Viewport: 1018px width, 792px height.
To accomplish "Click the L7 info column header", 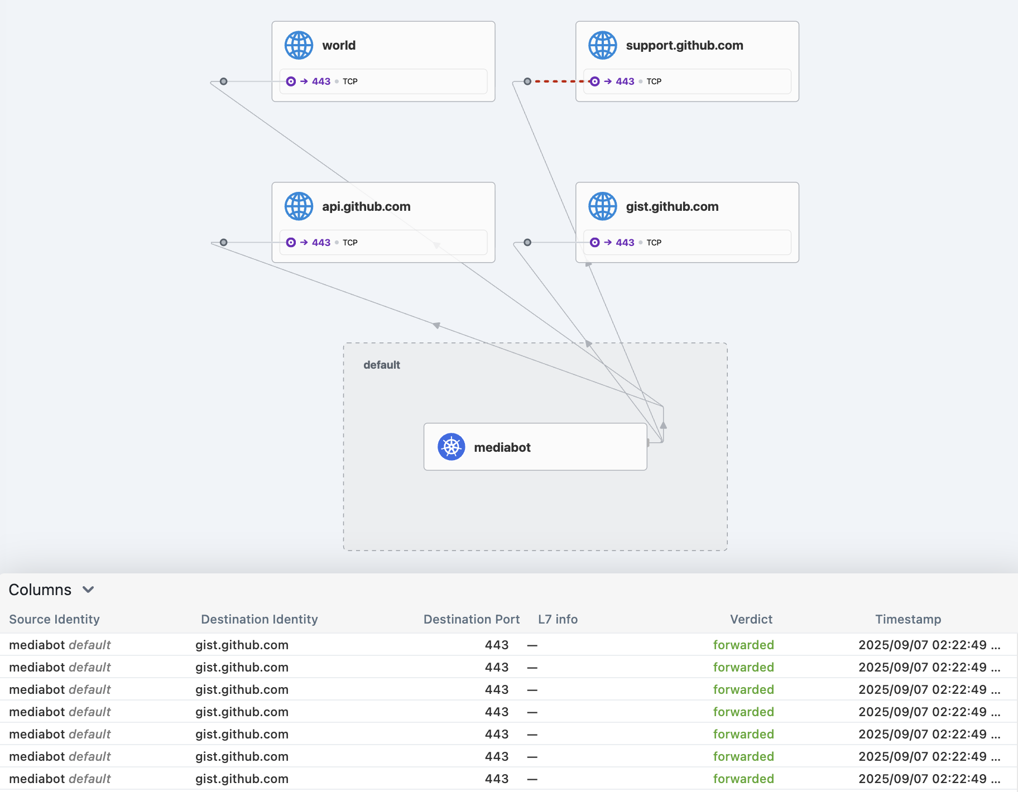I will pos(558,619).
